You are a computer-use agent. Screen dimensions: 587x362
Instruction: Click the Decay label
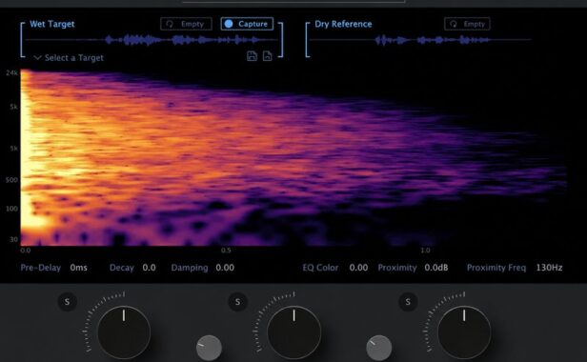(x=122, y=268)
